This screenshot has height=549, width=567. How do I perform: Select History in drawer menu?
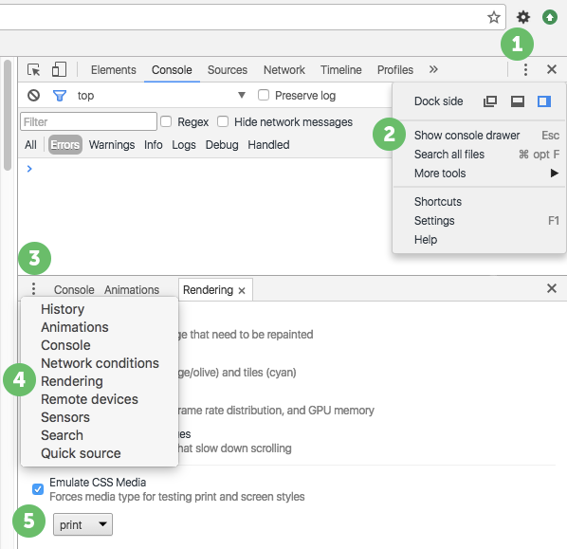pos(100,309)
